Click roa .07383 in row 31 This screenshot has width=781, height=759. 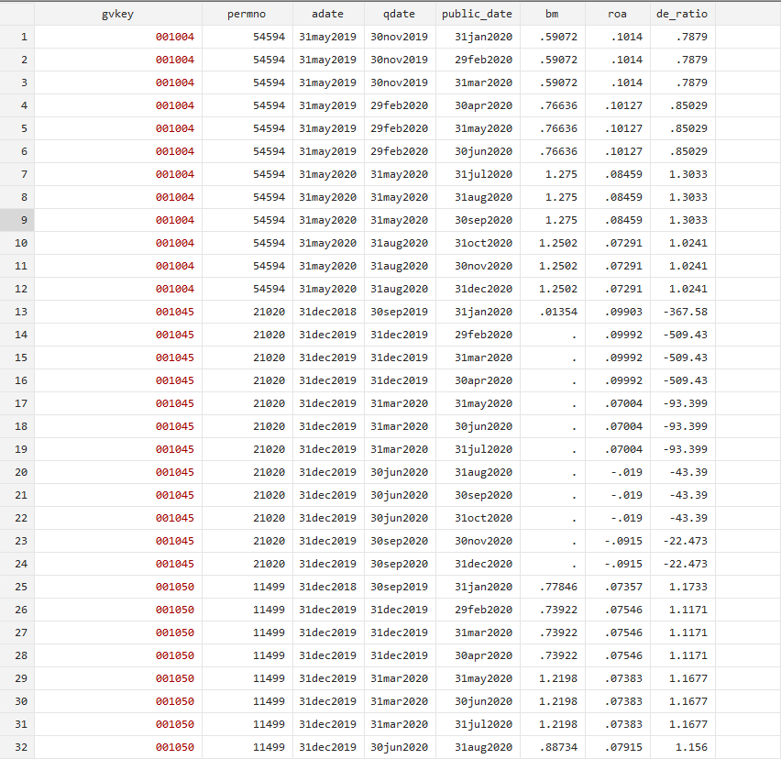click(x=618, y=724)
